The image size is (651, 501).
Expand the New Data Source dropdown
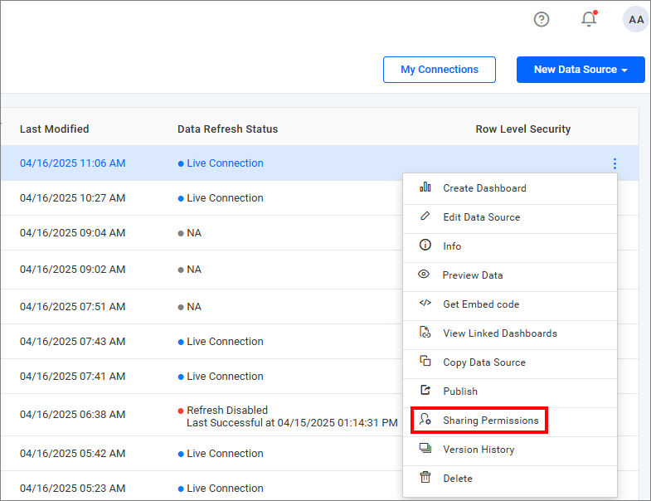tap(581, 70)
